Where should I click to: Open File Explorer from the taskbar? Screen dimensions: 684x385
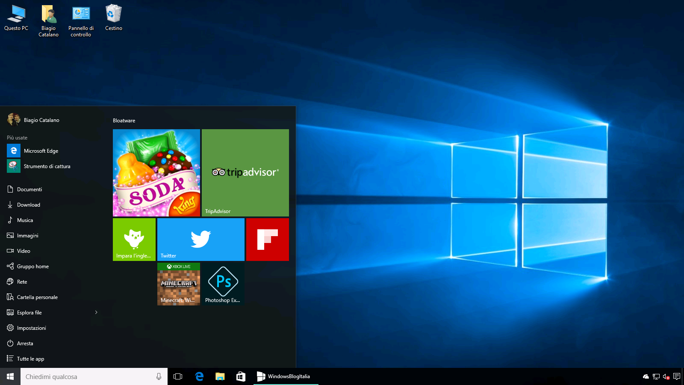point(220,376)
